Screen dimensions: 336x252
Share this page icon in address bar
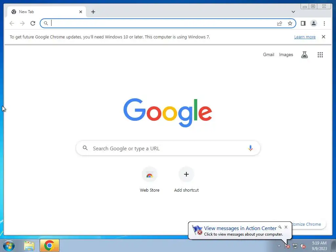[280, 23]
